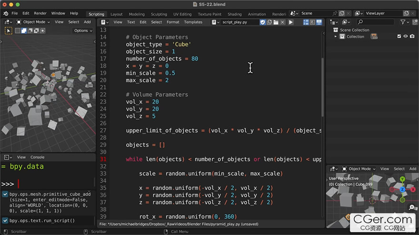
Task: Toggle fake user shield for script_play.py
Action: point(263,22)
